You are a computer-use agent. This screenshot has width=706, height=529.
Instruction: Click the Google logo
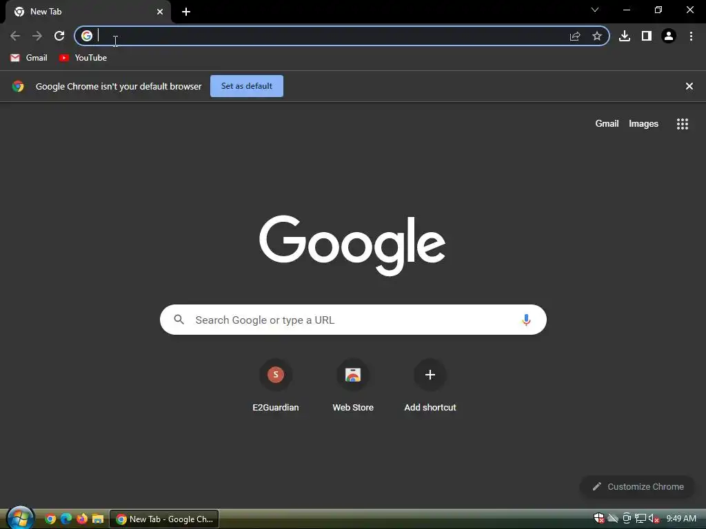pos(352,245)
